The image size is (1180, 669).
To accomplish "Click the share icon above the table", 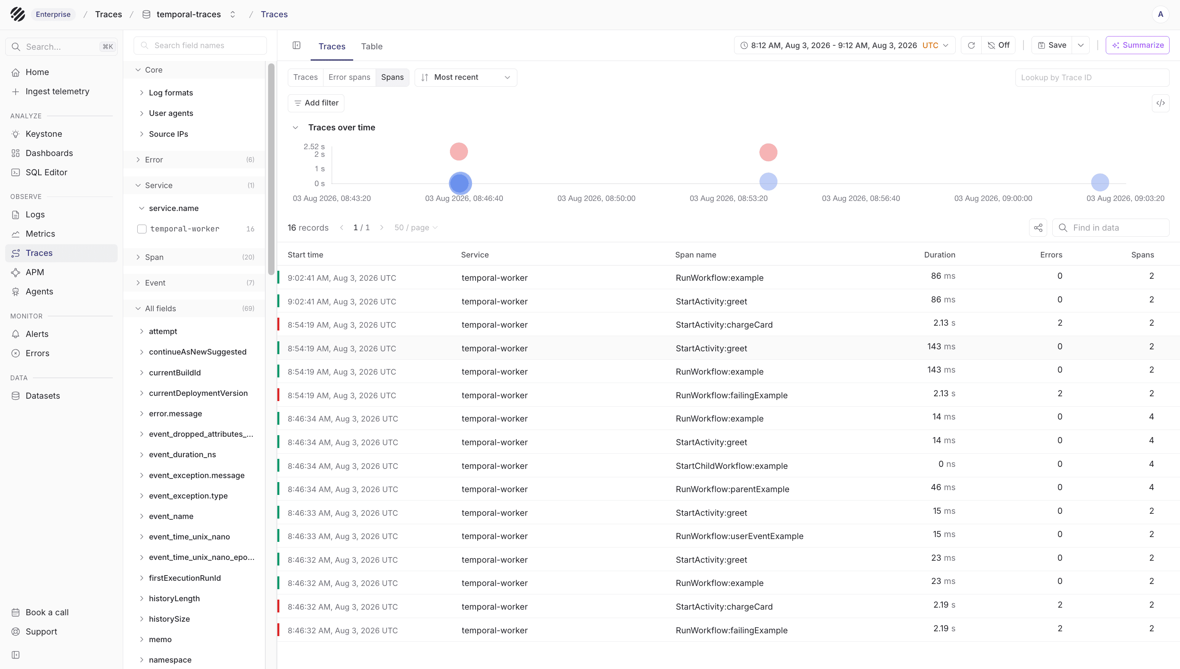I will pos(1038,228).
